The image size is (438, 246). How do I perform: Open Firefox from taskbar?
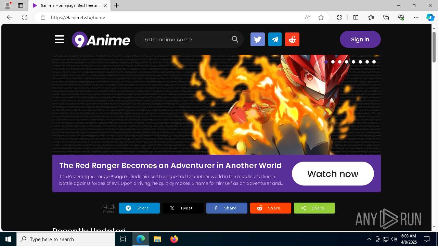point(174,239)
